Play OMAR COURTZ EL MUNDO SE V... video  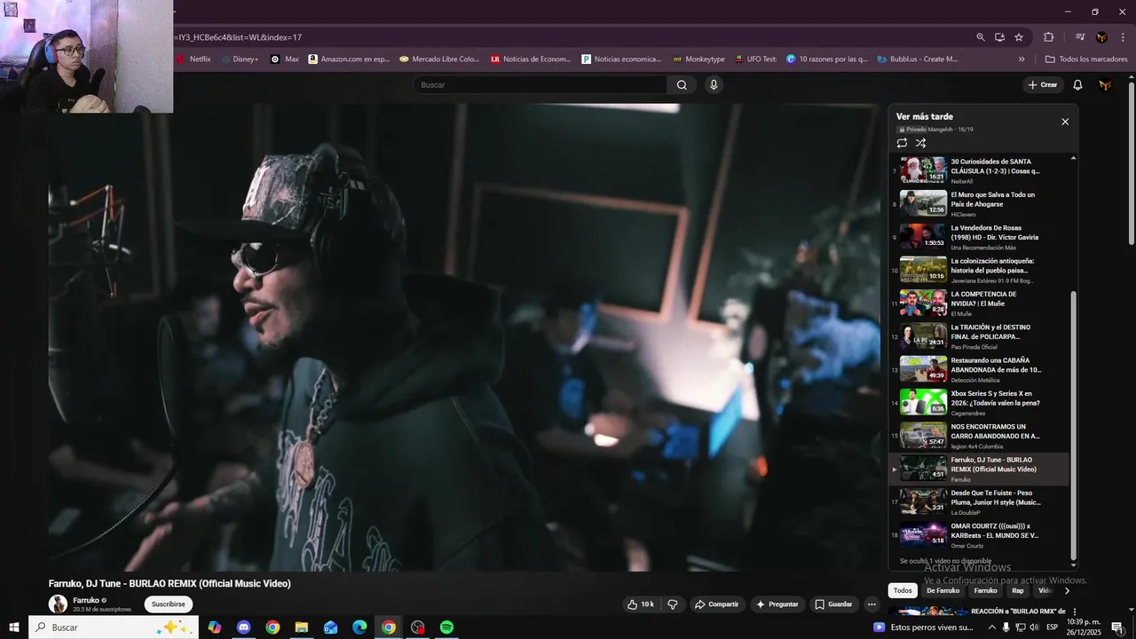coord(980,535)
